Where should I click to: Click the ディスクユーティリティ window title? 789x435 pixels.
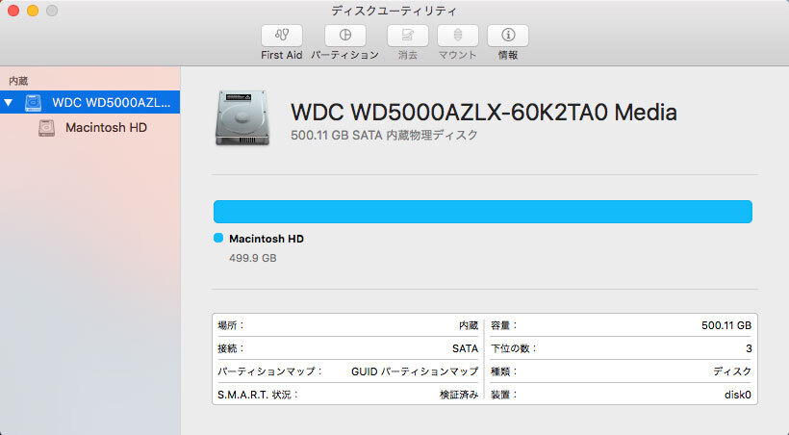(x=394, y=11)
